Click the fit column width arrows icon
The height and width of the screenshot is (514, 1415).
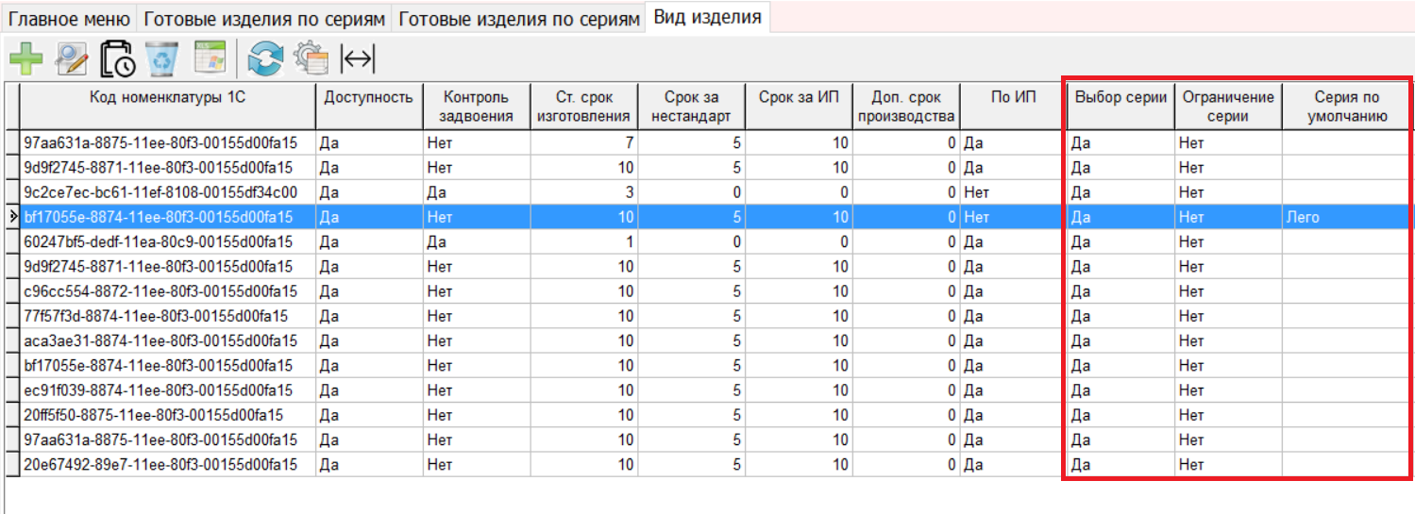click(x=358, y=59)
